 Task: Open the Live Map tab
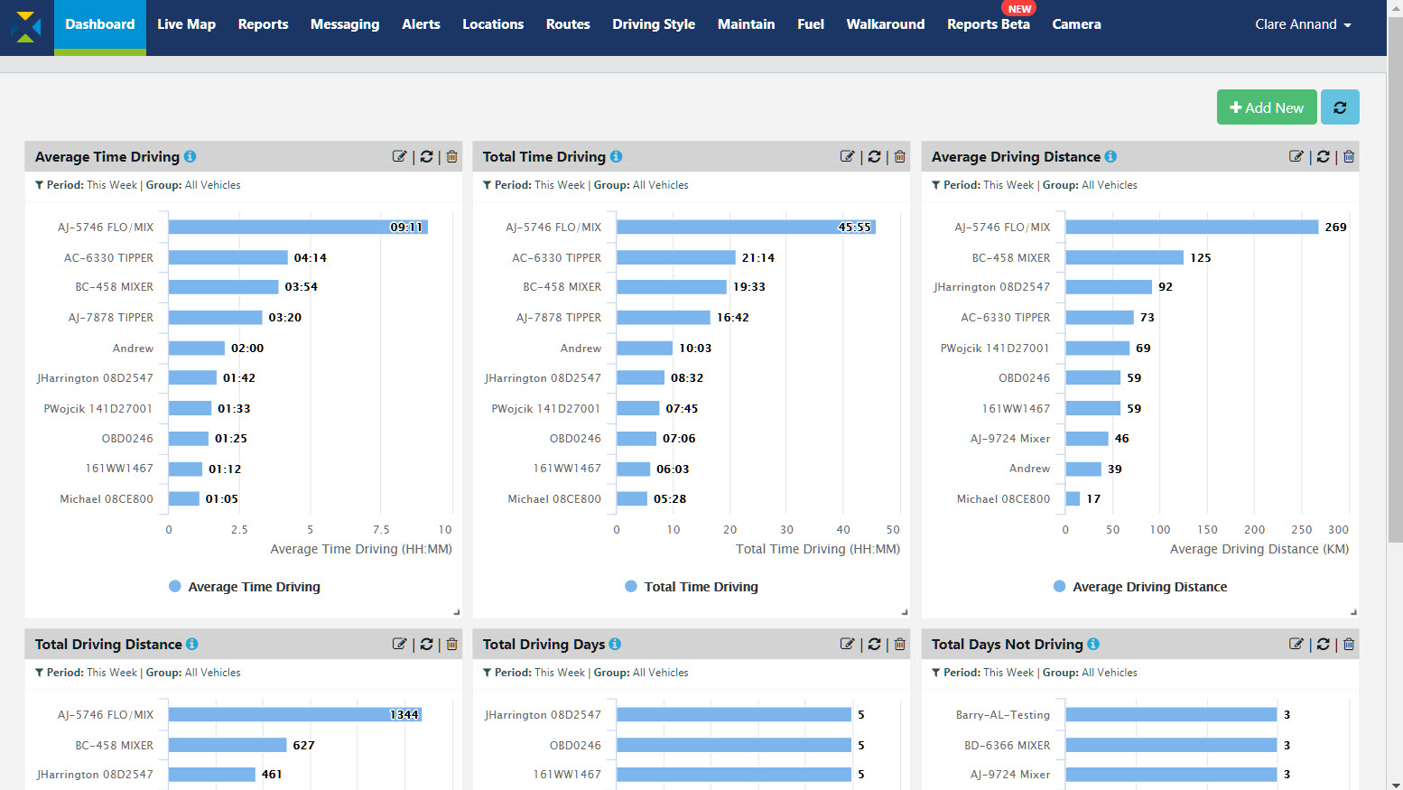[x=186, y=24]
